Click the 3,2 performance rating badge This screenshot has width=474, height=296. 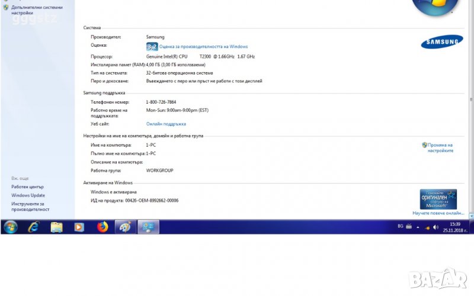[x=152, y=46]
